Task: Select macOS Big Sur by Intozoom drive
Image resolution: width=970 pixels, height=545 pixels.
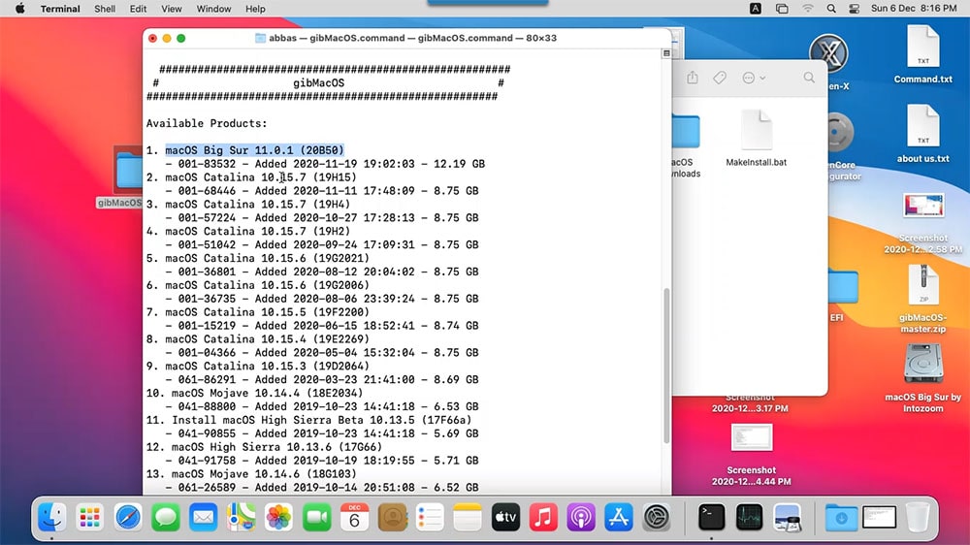Action: click(x=922, y=377)
